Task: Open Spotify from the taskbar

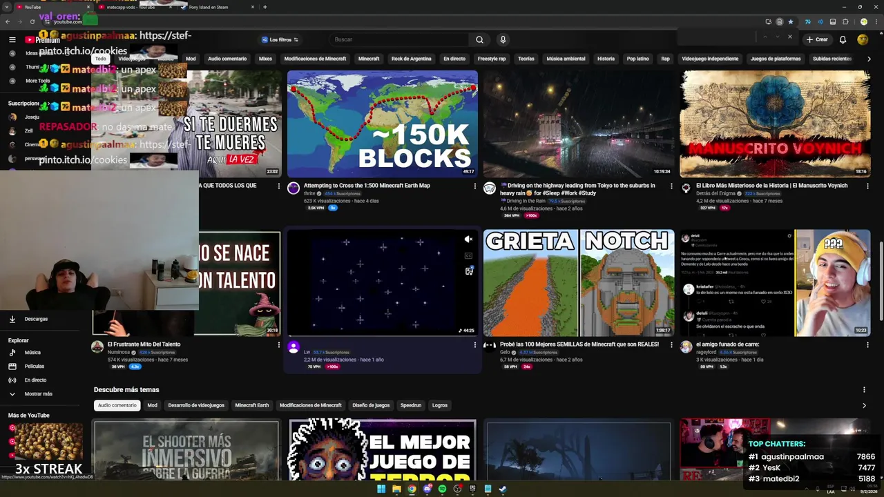Action: point(442,489)
